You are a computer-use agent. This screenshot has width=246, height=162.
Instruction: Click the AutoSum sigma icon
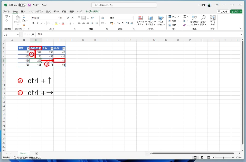coord(185,17)
